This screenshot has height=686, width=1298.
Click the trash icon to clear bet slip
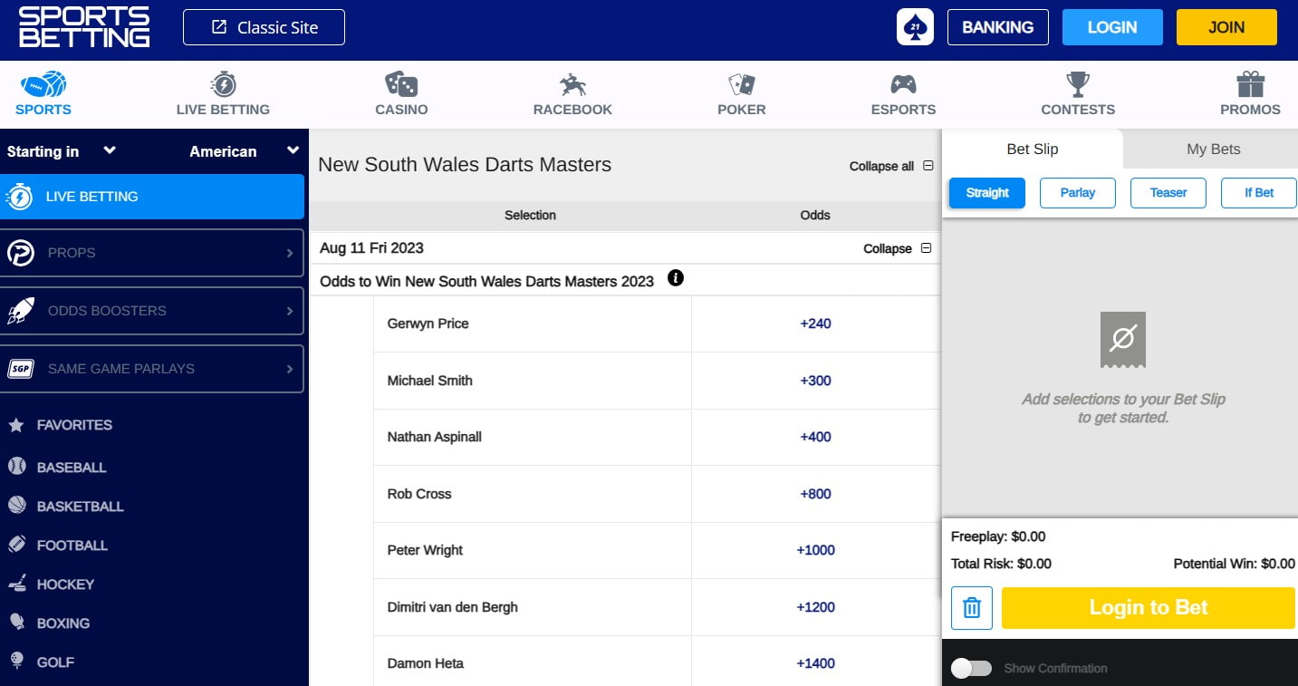[x=972, y=607]
